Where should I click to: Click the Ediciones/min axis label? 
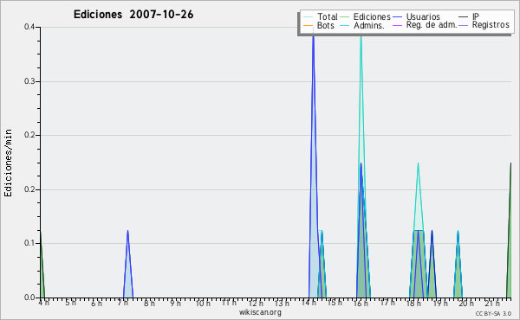tap(8, 163)
